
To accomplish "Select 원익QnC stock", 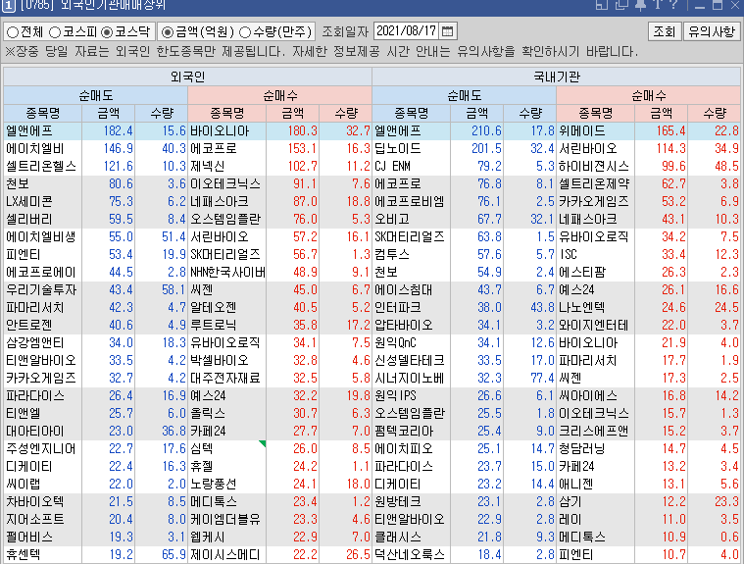I will click(x=396, y=342).
